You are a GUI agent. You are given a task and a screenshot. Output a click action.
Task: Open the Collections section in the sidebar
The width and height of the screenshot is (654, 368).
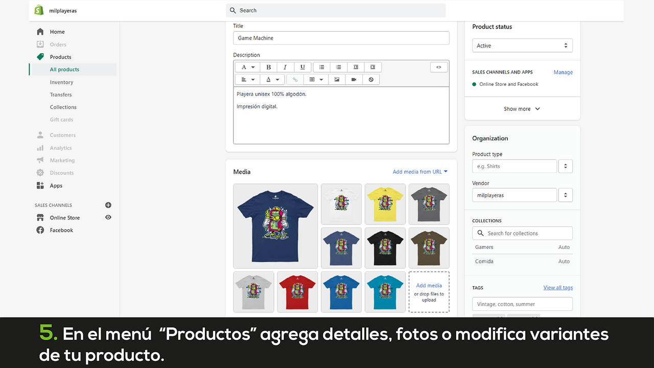pyautogui.click(x=63, y=107)
